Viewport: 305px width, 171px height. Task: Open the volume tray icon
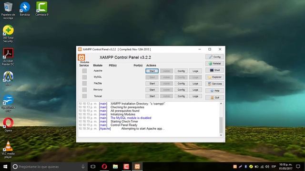(x=267, y=167)
